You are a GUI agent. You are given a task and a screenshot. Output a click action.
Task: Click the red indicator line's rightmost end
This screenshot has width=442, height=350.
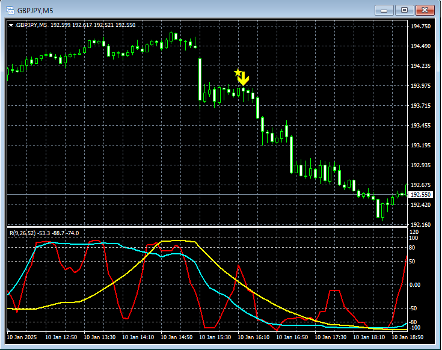coord(407,258)
